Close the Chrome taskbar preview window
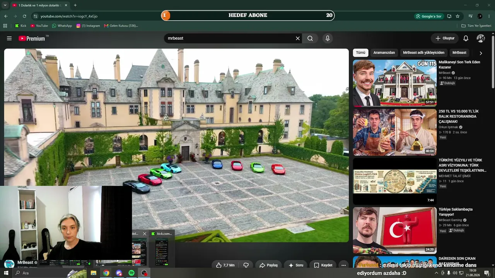This screenshot has height=278, width=495. 145,234
